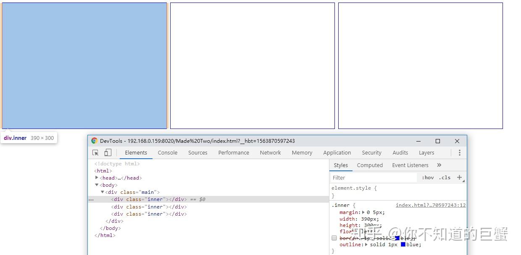Open the blue border color swatch
The width and height of the screenshot is (521, 255).
coord(397,238)
